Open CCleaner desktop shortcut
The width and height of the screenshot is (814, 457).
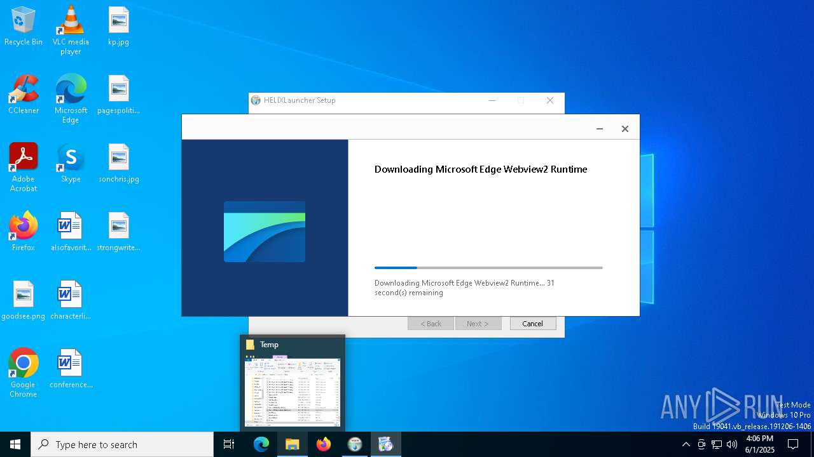[24, 95]
